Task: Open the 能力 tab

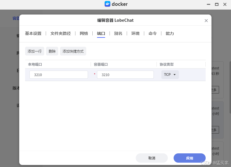Action: 170,33
